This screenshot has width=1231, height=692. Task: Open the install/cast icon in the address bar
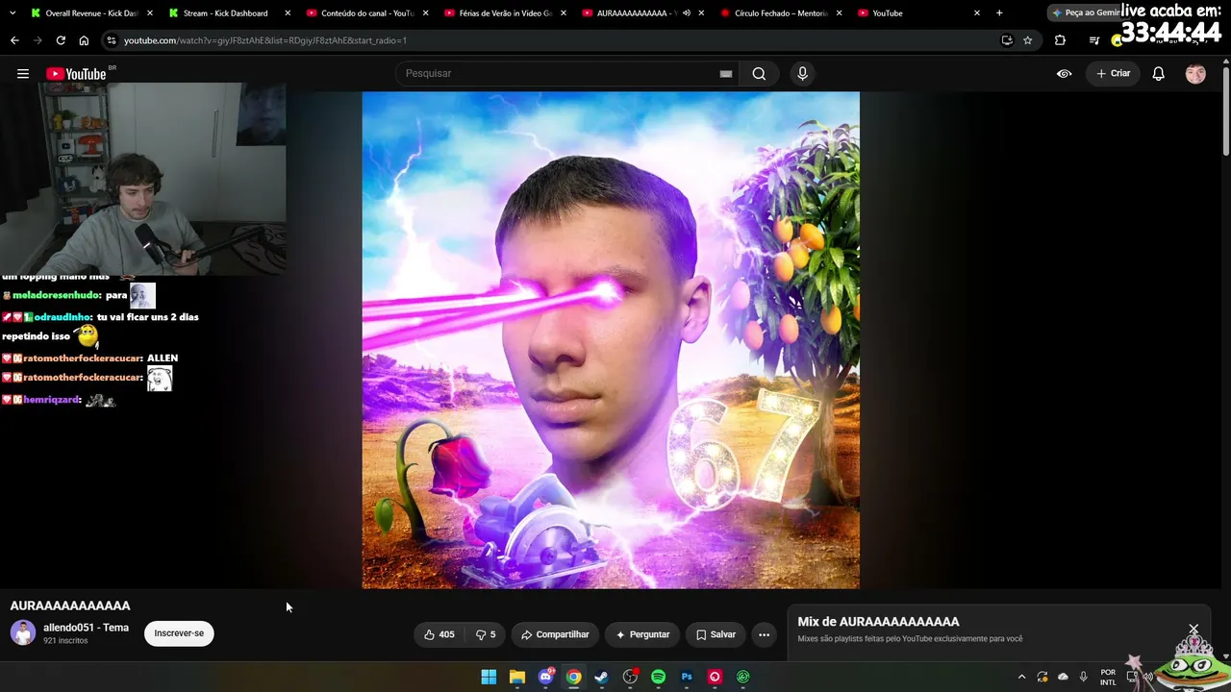click(1007, 40)
